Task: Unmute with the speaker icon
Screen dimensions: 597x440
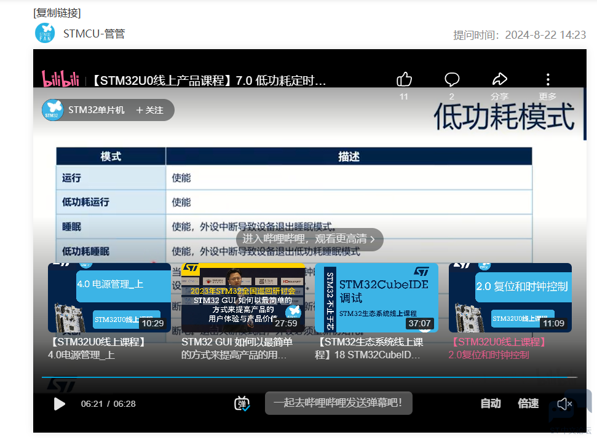Action: [564, 404]
